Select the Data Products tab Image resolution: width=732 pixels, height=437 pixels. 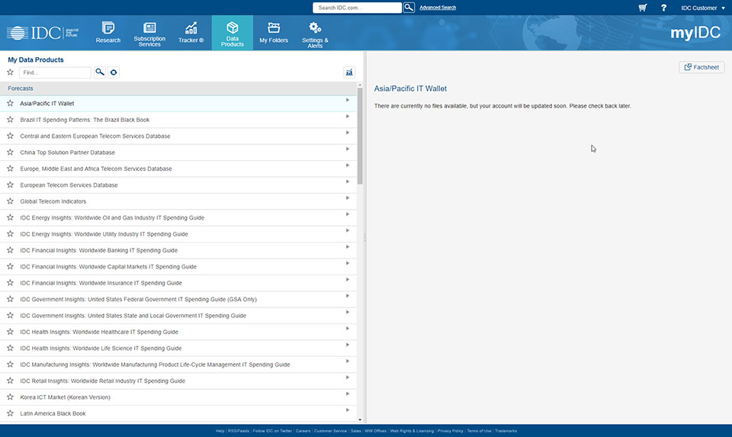[x=232, y=33]
